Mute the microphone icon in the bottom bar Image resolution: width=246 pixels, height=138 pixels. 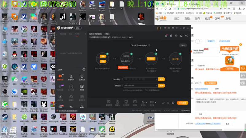143,102
